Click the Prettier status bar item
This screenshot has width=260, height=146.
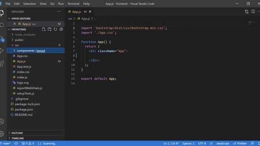point(240,143)
